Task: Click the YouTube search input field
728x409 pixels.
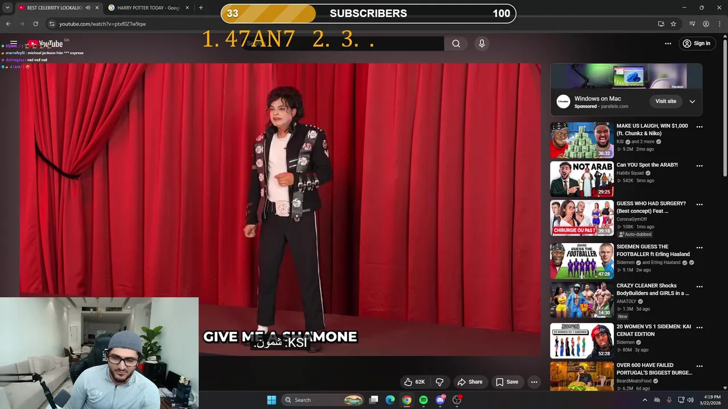Action: [345, 44]
